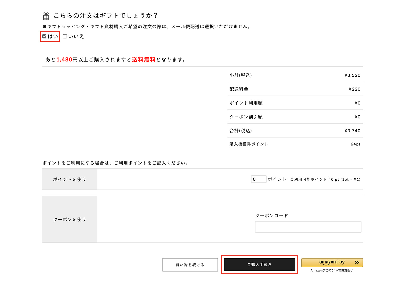Click the double chevron on Amazon Pay button
Screen dimensions: 405x291
(357, 263)
